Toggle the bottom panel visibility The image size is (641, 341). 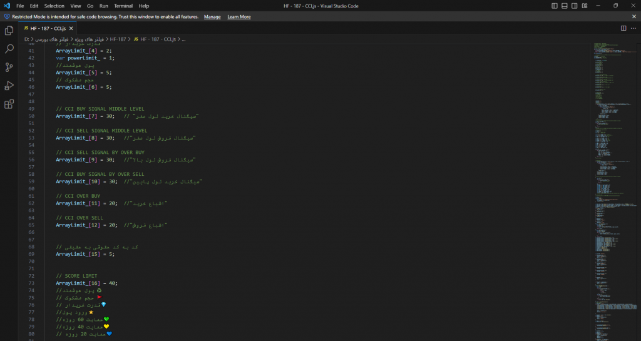[565, 6]
